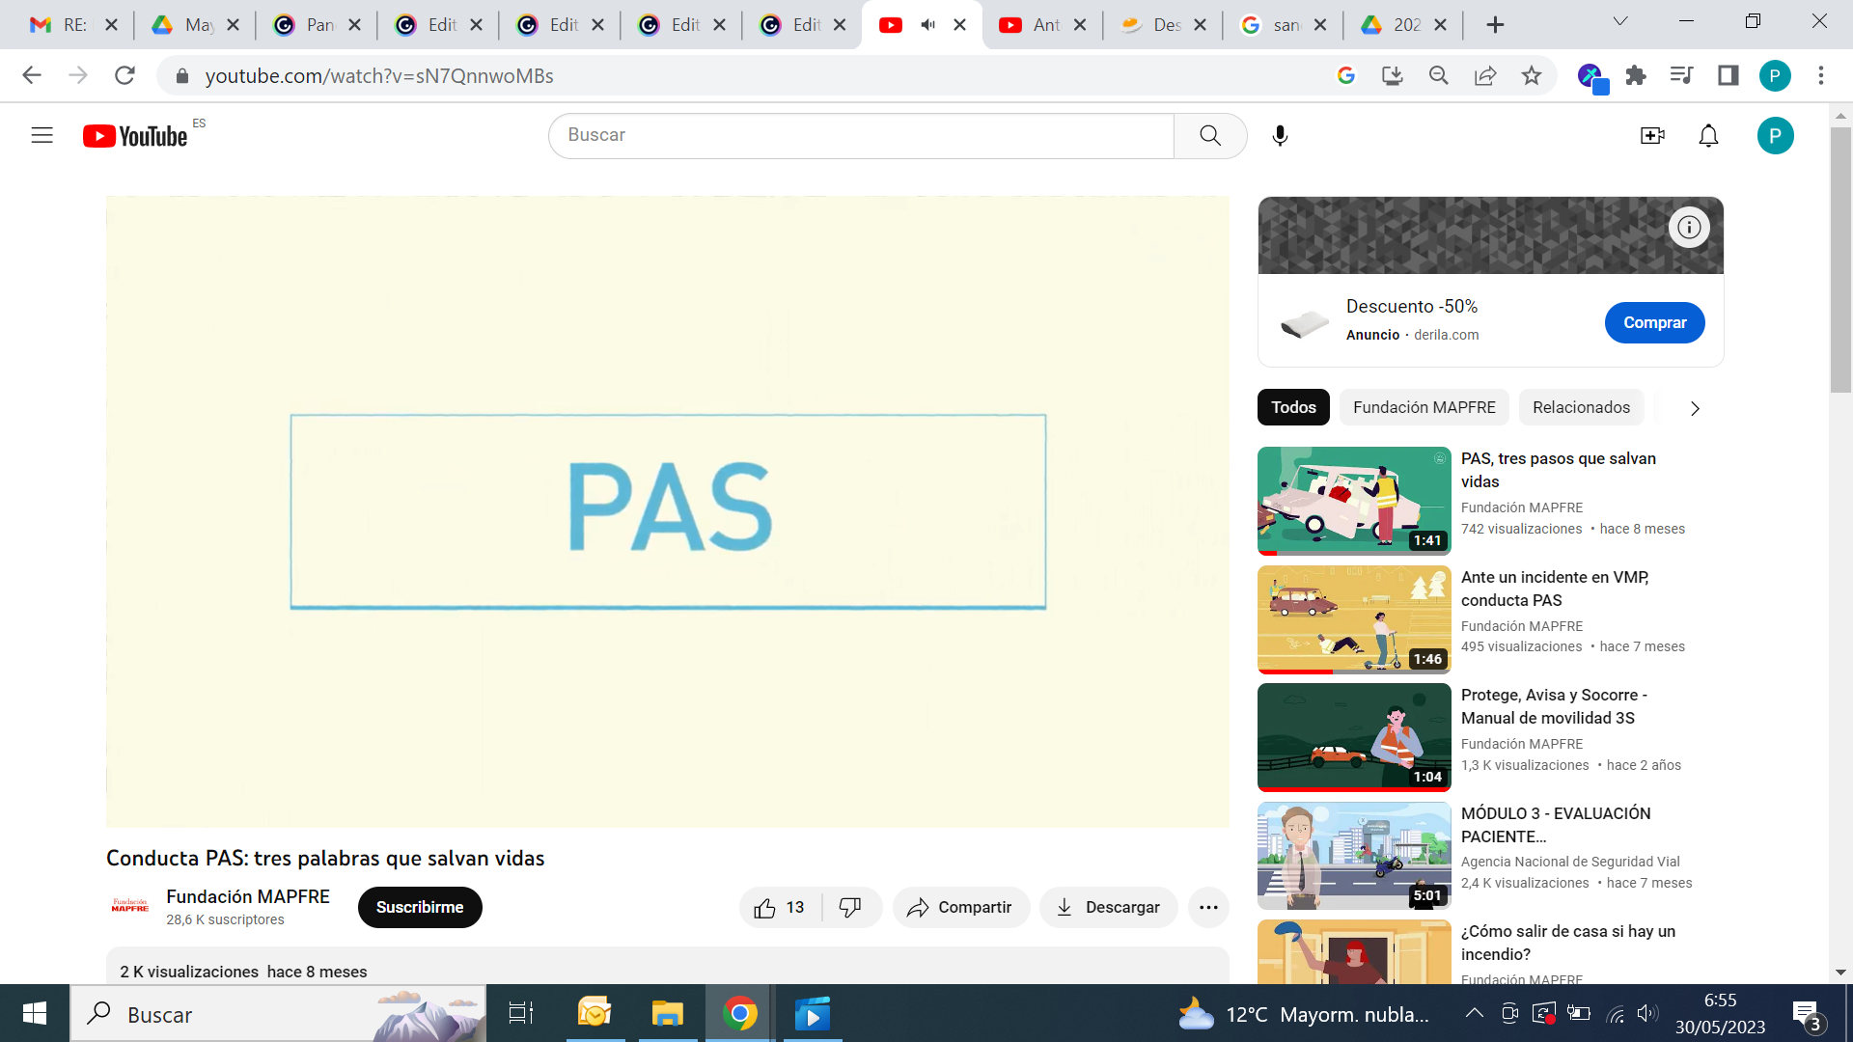The height and width of the screenshot is (1042, 1853).
Task: Bookmark this page with star icon
Action: [1532, 75]
